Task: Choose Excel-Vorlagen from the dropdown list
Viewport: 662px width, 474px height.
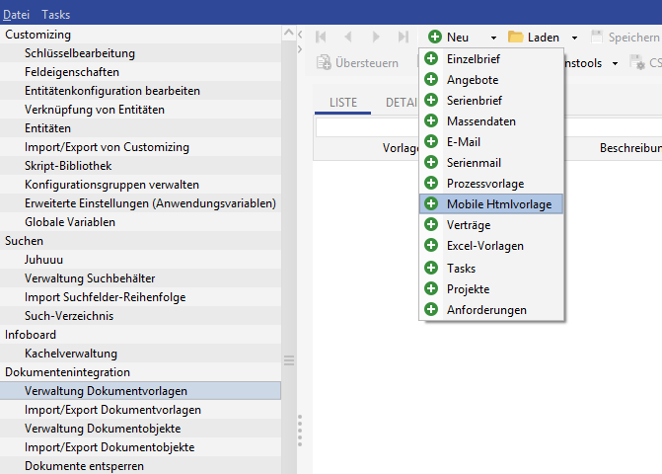Action: point(484,245)
